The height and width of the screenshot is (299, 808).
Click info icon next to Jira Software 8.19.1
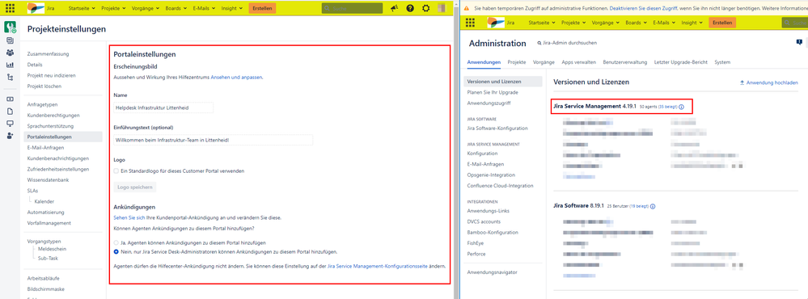[x=653, y=206]
